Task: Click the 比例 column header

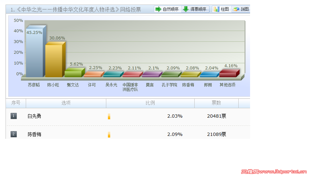Action: click(x=150, y=103)
